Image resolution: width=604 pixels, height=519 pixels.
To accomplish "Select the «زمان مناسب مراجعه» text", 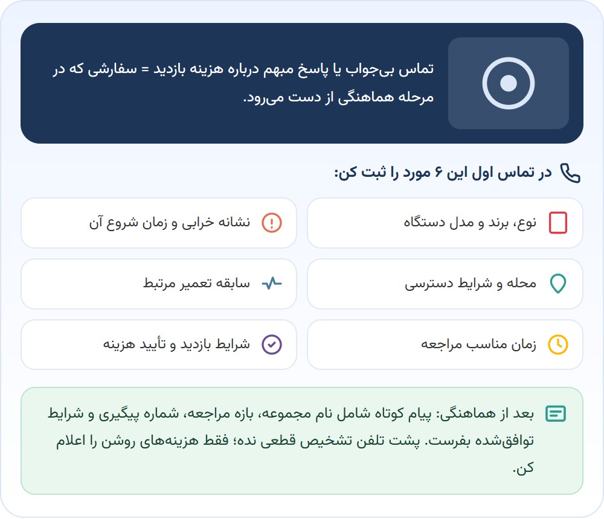I will click(478, 344).
